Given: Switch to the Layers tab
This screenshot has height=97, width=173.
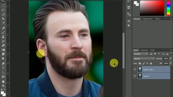Looking at the screenshot, I should click(x=136, y=50).
